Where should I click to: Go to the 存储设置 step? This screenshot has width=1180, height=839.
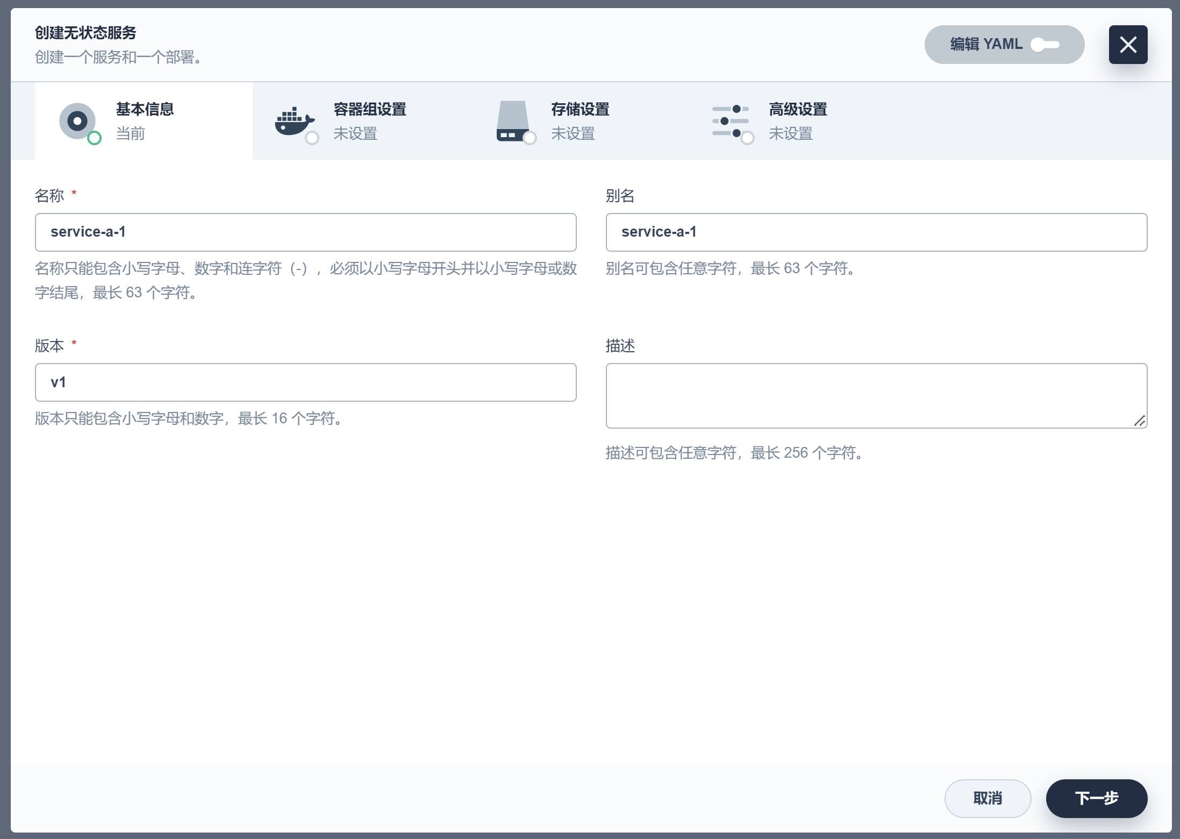click(x=580, y=110)
